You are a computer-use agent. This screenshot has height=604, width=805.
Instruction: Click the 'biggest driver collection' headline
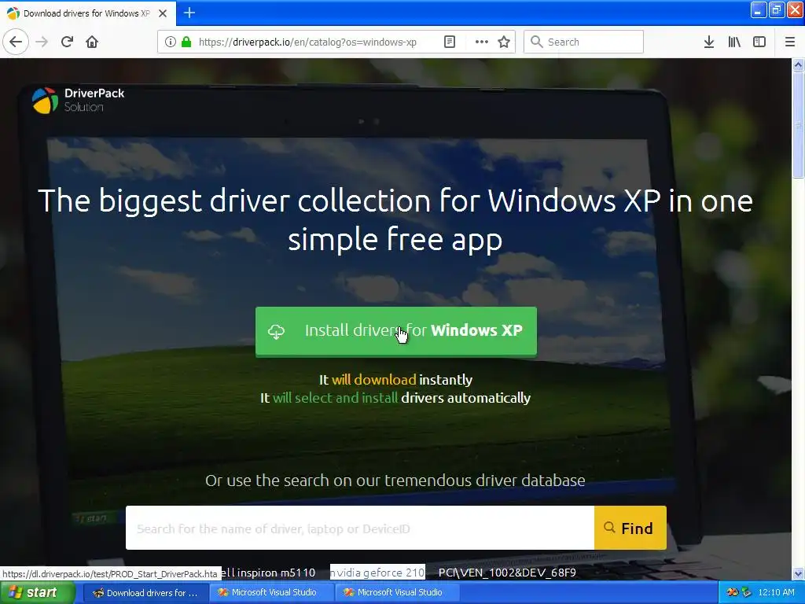pyautogui.click(x=395, y=220)
